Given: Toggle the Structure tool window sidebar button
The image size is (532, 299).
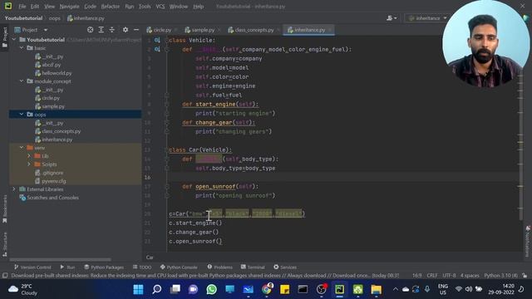Looking at the screenshot, I should pos(5,245).
